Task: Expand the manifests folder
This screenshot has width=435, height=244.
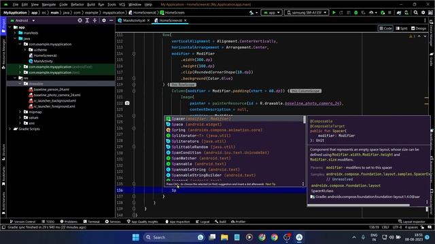Action: (15, 33)
